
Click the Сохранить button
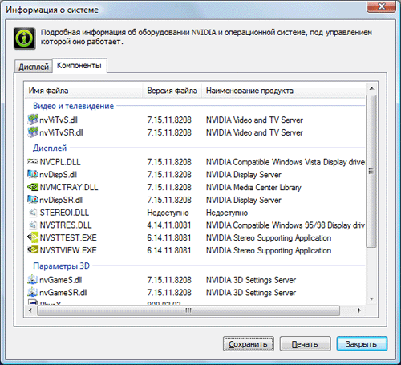(249, 344)
